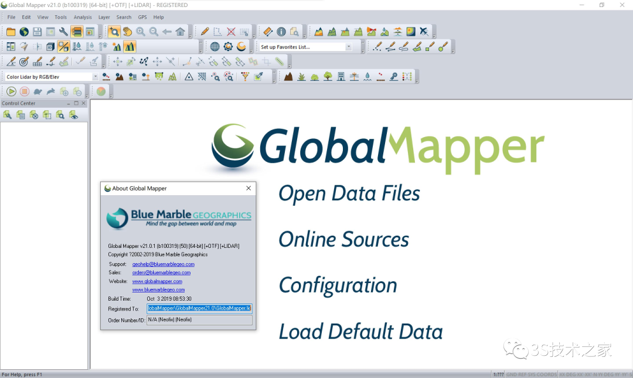Follow the www.globalmapper.com link
The height and width of the screenshot is (378, 633).
pyautogui.click(x=157, y=281)
